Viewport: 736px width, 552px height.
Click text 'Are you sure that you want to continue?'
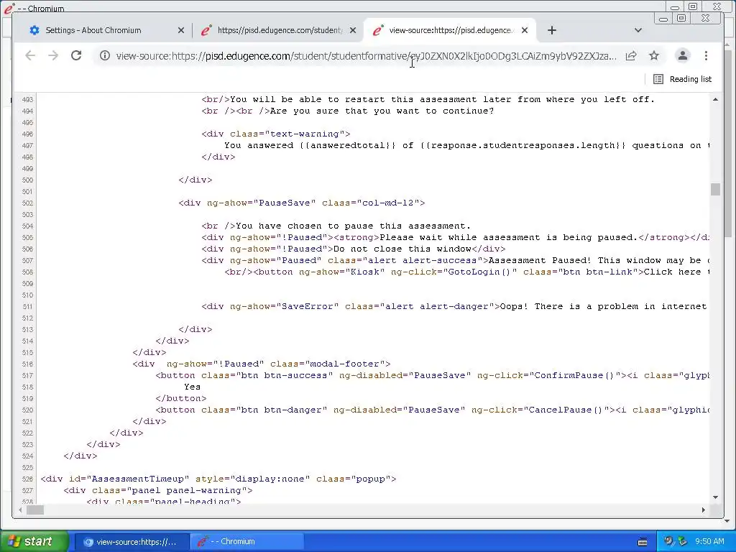[382, 111]
